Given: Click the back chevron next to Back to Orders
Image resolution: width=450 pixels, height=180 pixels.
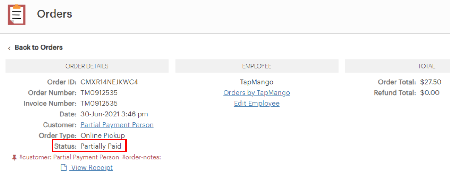Looking at the screenshot, I should click(9, 48).
